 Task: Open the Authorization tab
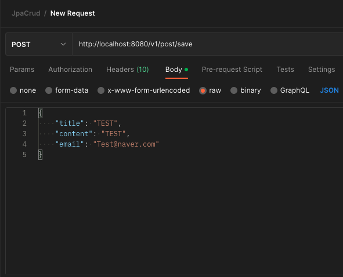70,70
